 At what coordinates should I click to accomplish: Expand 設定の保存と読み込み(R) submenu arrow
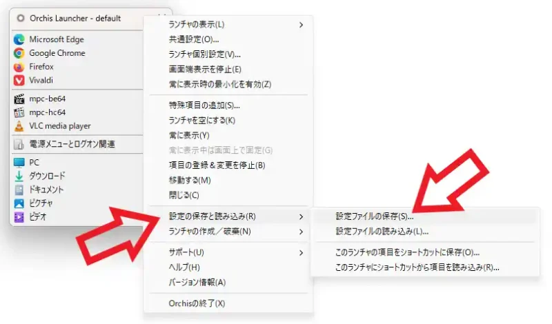[301, 216]
